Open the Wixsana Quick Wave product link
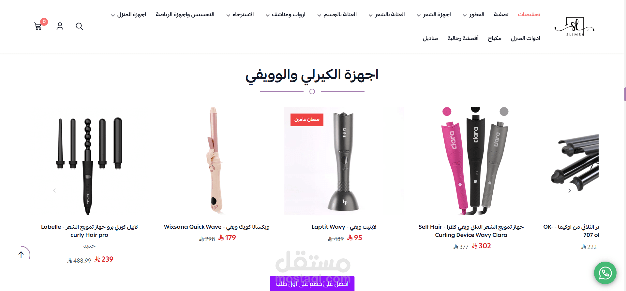Viewport: 626px width, 291px height. [216, 227]
